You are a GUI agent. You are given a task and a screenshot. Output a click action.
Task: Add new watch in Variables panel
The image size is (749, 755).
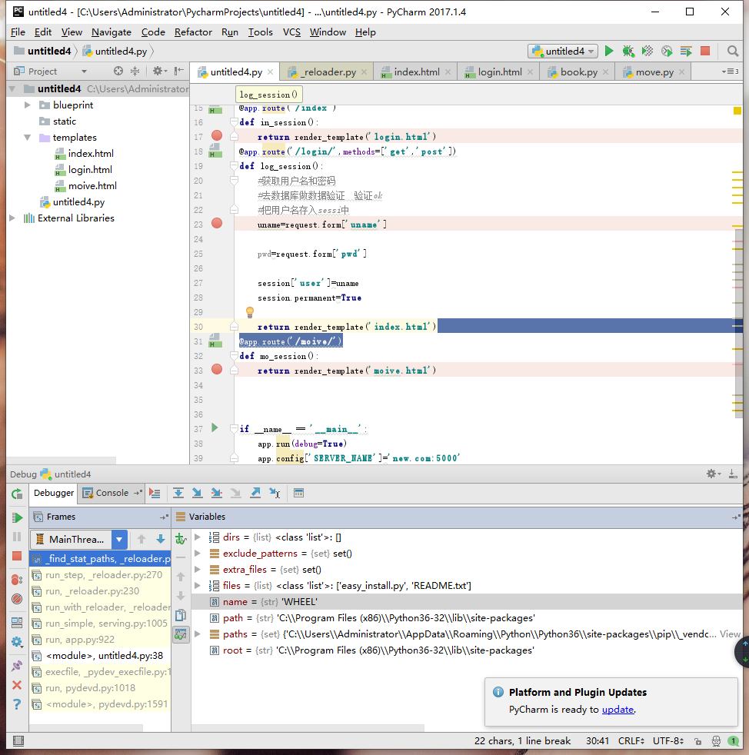181,539
